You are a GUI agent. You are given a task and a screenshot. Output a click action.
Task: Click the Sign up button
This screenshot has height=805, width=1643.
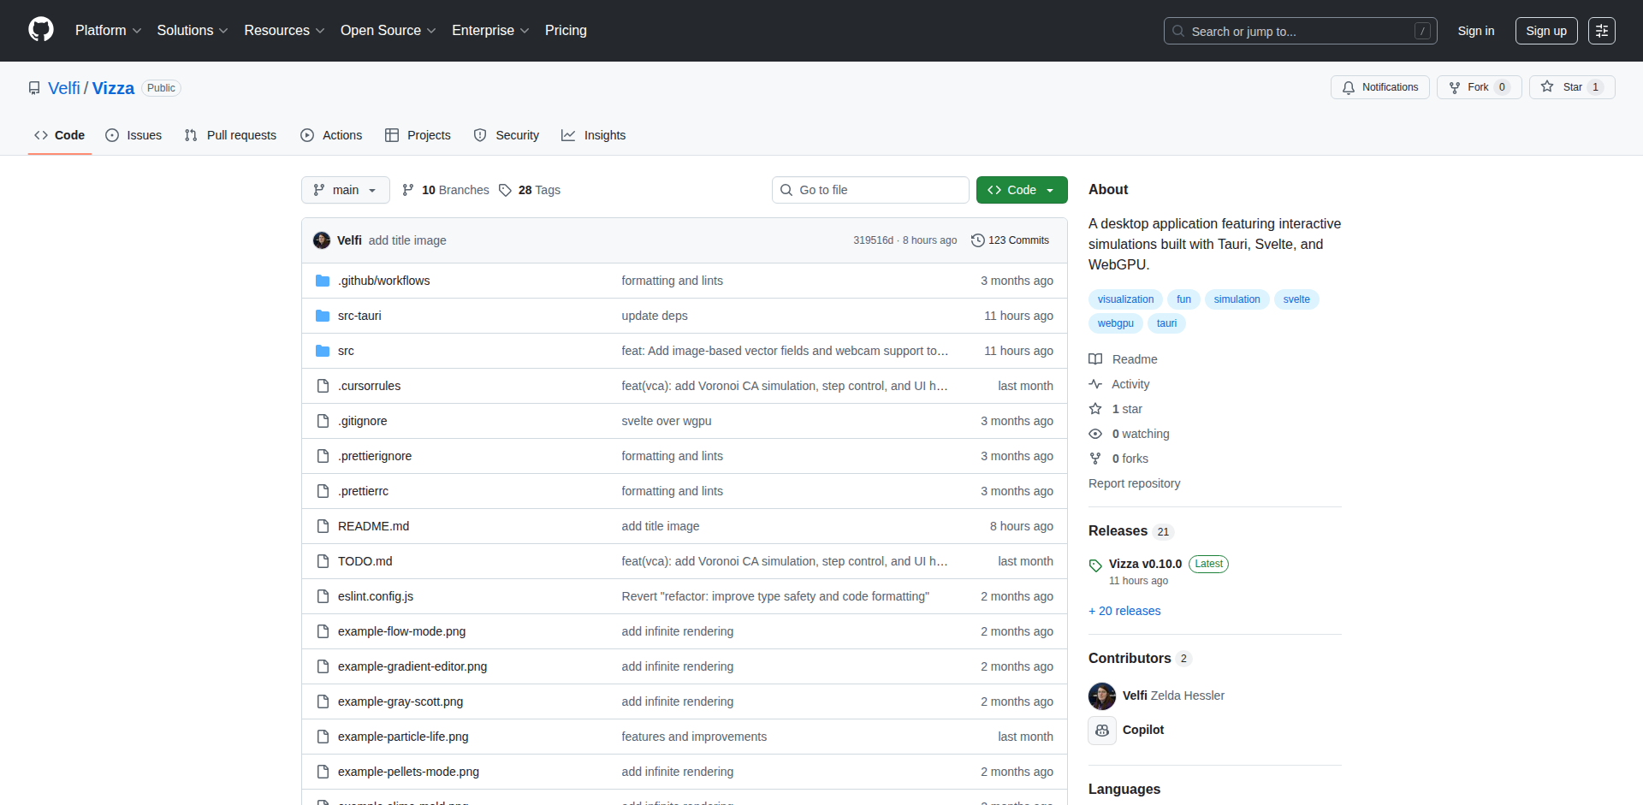pos(1546,31)
